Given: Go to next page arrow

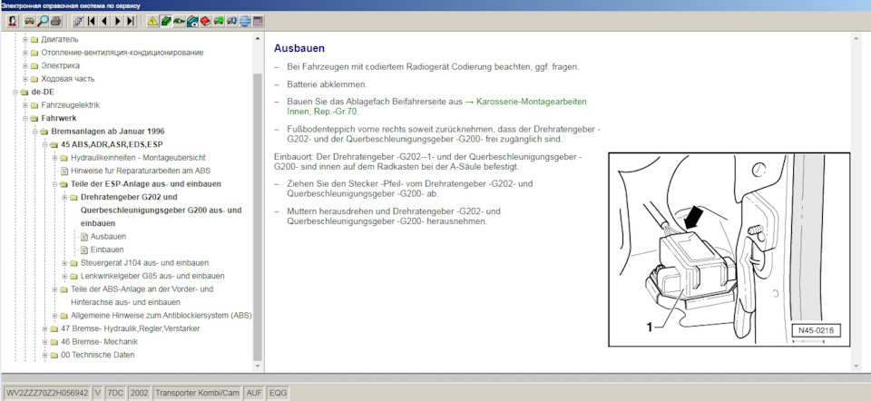Looking at the screenshot, I should (x=117, y=22).
